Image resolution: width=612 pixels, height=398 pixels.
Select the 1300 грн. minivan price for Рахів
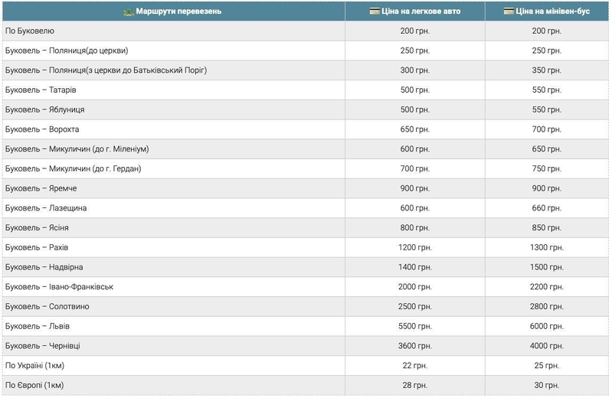[x=546, y=248]
